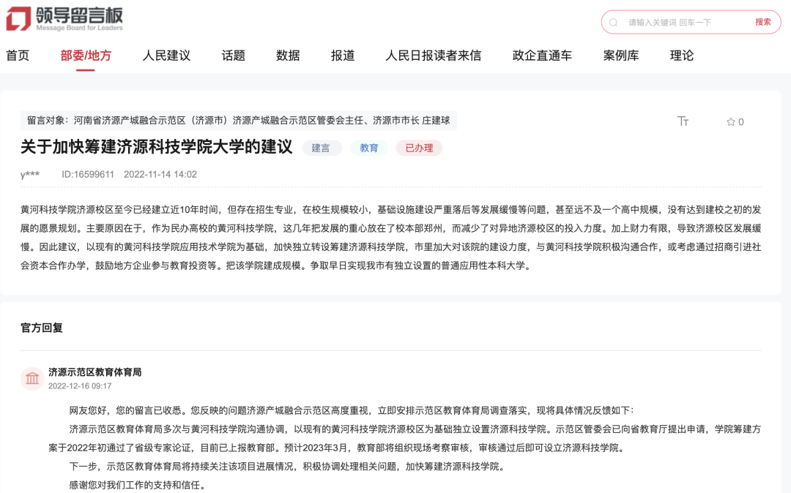
Task: Open the 人民建议 section
Action: pos(166,55)
